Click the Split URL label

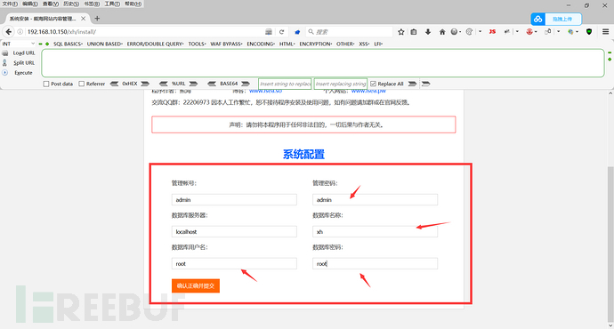24,62
